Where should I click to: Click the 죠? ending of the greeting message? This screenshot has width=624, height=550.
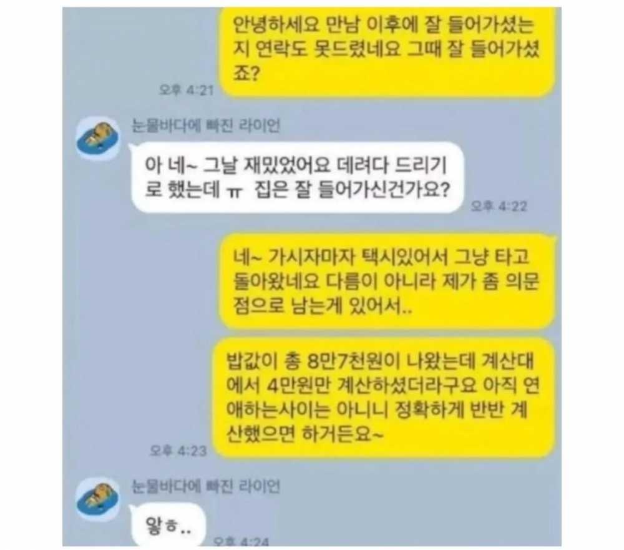coord(246,74)
